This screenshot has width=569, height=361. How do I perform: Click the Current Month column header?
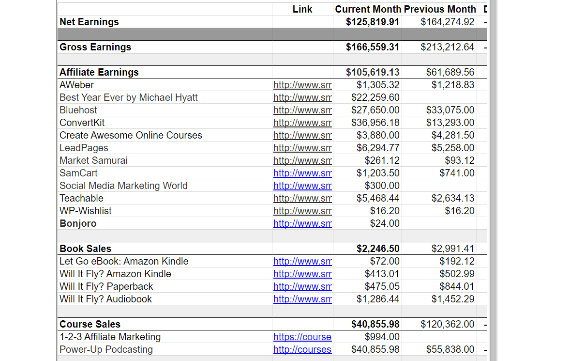tap(368, 9)
